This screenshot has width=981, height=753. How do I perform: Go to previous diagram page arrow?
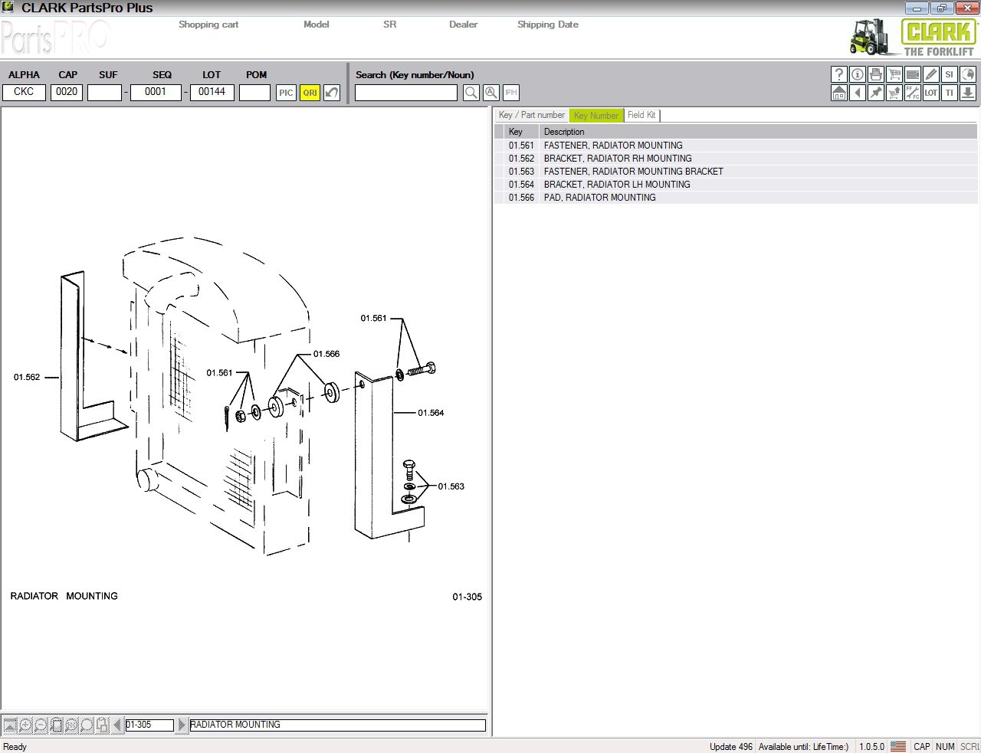tap(117, 725)
